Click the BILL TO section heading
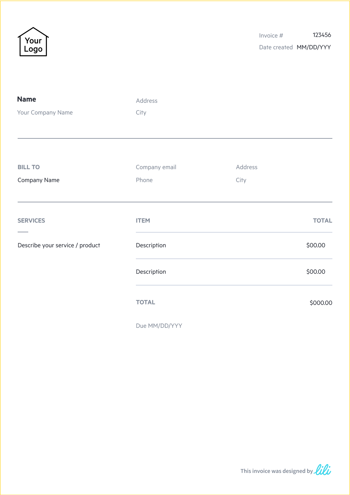This screenshot has height=495, width=350. pyautogui.click(x=29, y=167)
